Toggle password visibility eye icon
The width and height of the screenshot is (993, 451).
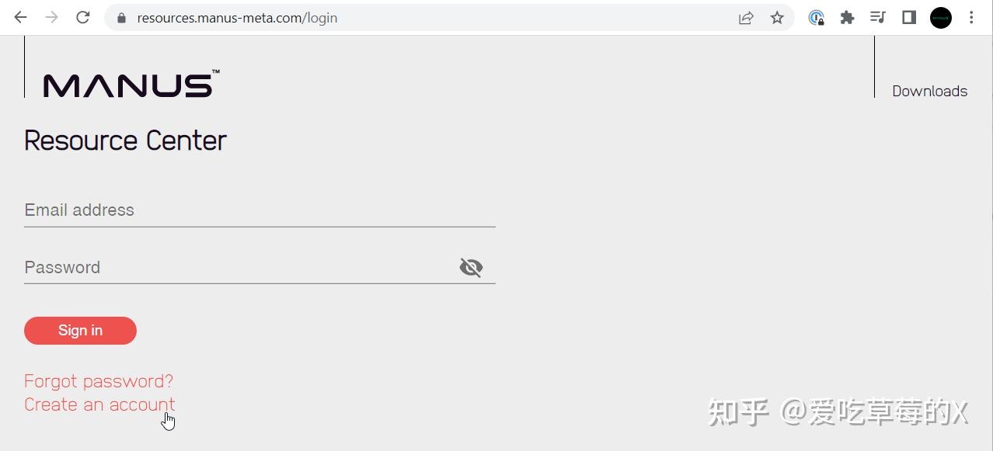point(471,267)
